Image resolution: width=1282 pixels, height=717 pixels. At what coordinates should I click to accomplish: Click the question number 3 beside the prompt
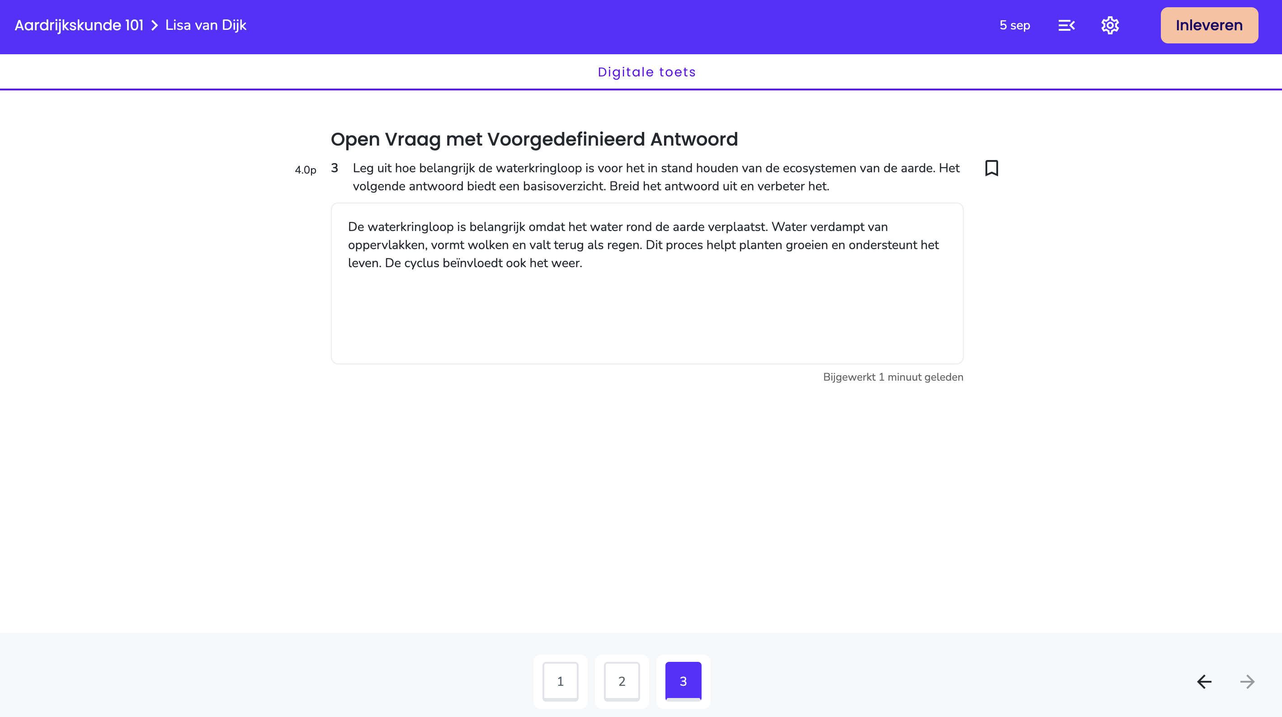(x=335, y=168)
